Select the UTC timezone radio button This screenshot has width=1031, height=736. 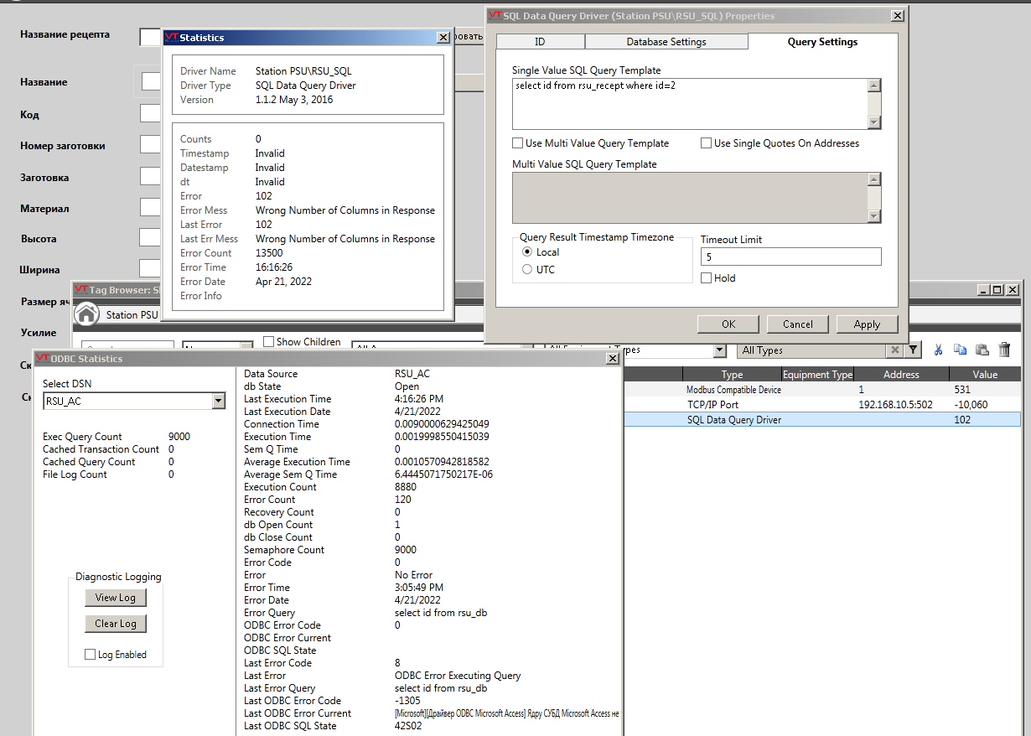tap(527, 270)
